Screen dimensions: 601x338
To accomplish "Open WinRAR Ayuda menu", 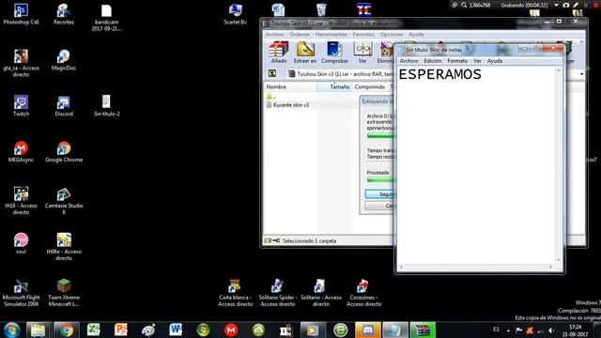I will [416, 35].
